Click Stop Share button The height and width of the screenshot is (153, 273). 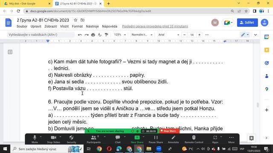click(x=168, y=131)
